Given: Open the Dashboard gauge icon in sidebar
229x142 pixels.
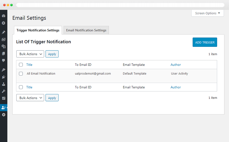Looking at the screenshot, I should (x=4, y=16).
